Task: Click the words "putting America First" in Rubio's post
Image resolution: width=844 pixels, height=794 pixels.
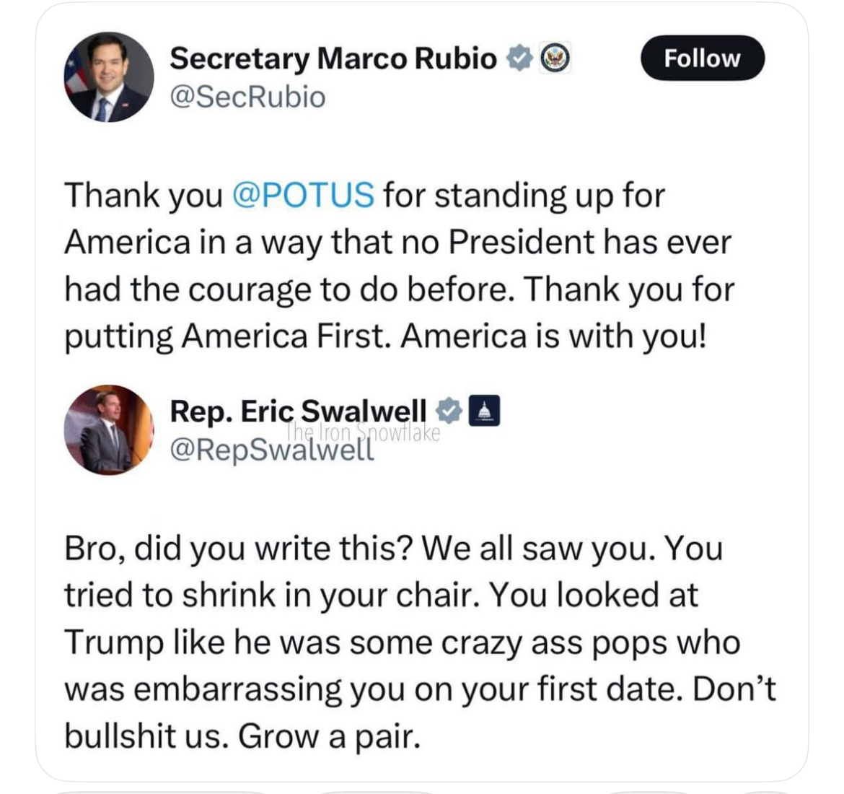Action: (227, 336)
